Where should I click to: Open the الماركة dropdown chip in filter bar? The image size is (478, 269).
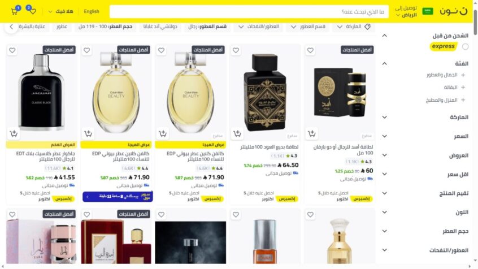click(353, 27)
